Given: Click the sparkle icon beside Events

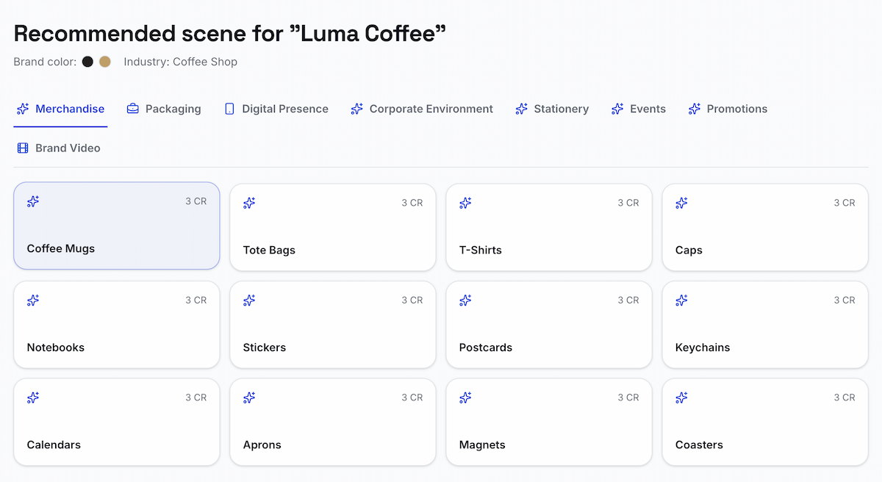Looking at the screenshot, I should [617, 109].
